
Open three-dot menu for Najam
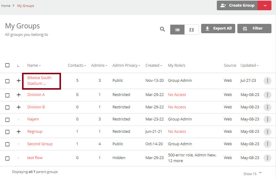tap(267, 119)
